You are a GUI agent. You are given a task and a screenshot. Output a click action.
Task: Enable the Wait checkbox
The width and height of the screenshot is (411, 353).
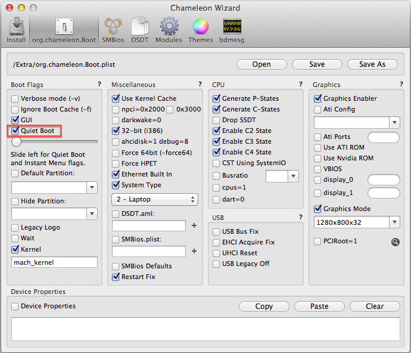15,239
